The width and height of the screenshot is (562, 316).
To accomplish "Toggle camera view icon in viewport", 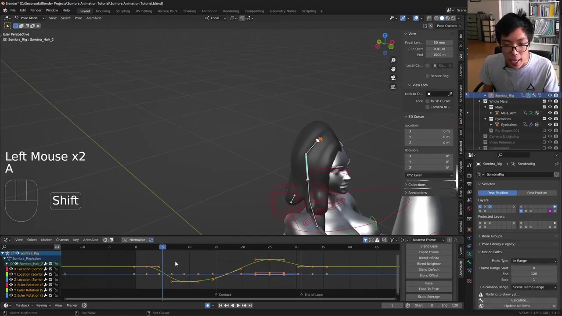I will (x=393, y=78).
